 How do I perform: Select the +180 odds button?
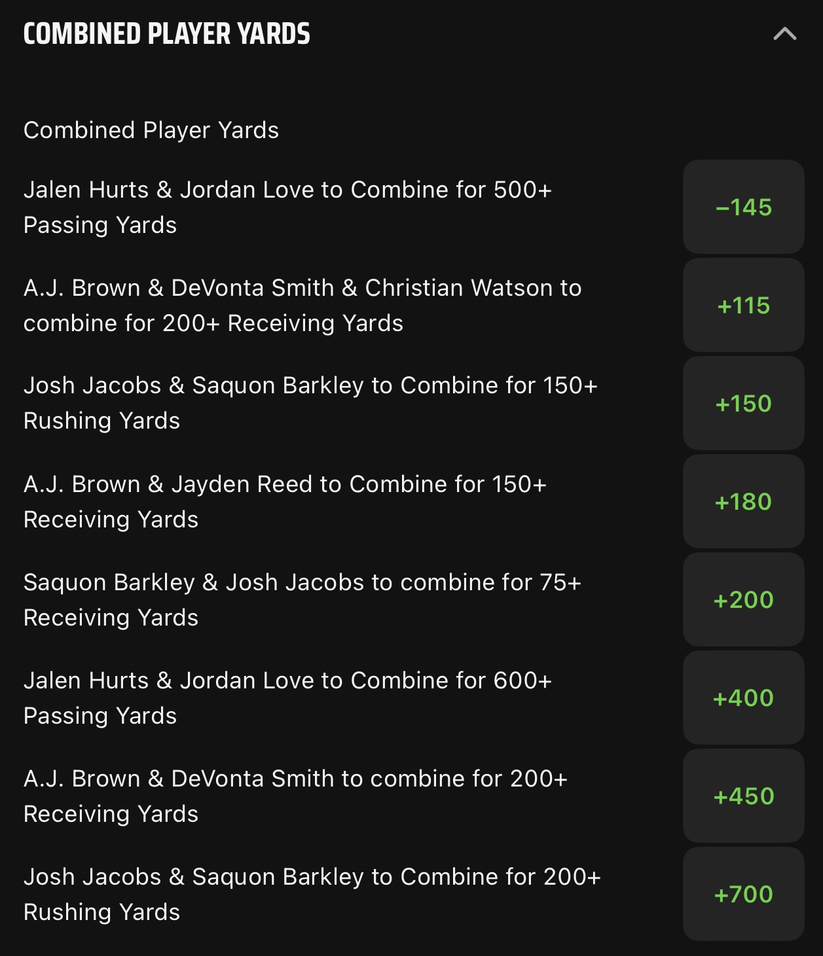coord(743,501)
